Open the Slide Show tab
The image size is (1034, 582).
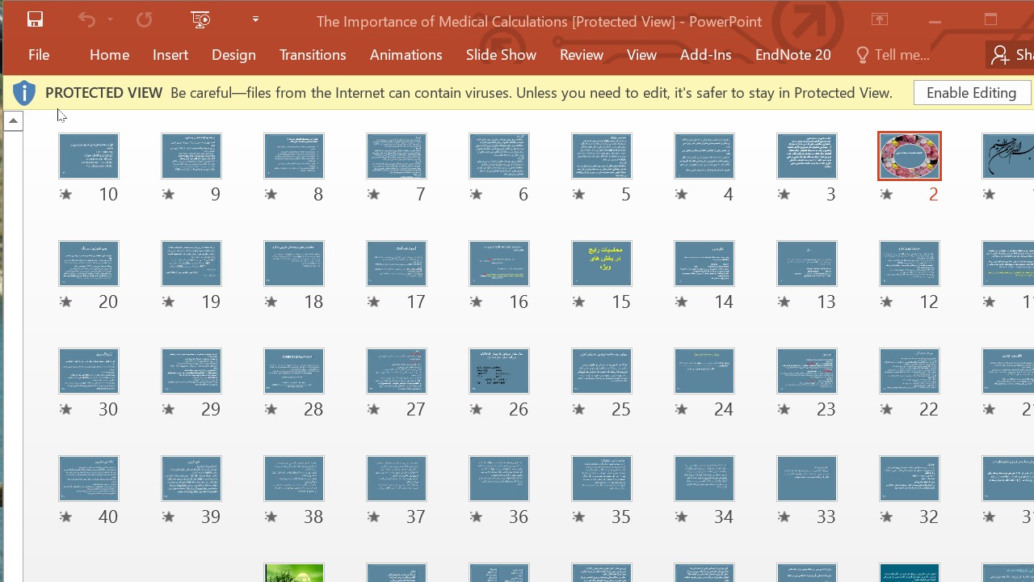[x=501, y=55]
